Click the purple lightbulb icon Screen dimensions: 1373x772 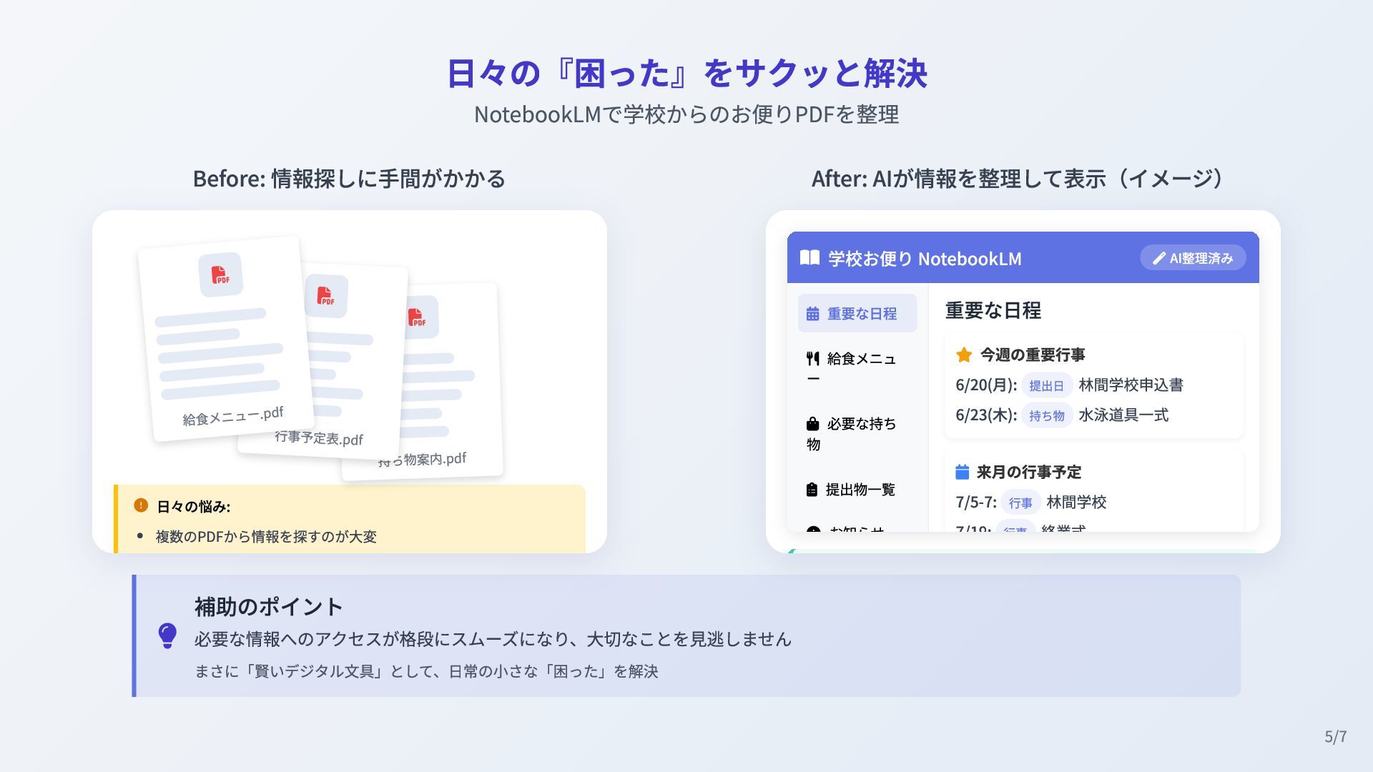[167, 635]
